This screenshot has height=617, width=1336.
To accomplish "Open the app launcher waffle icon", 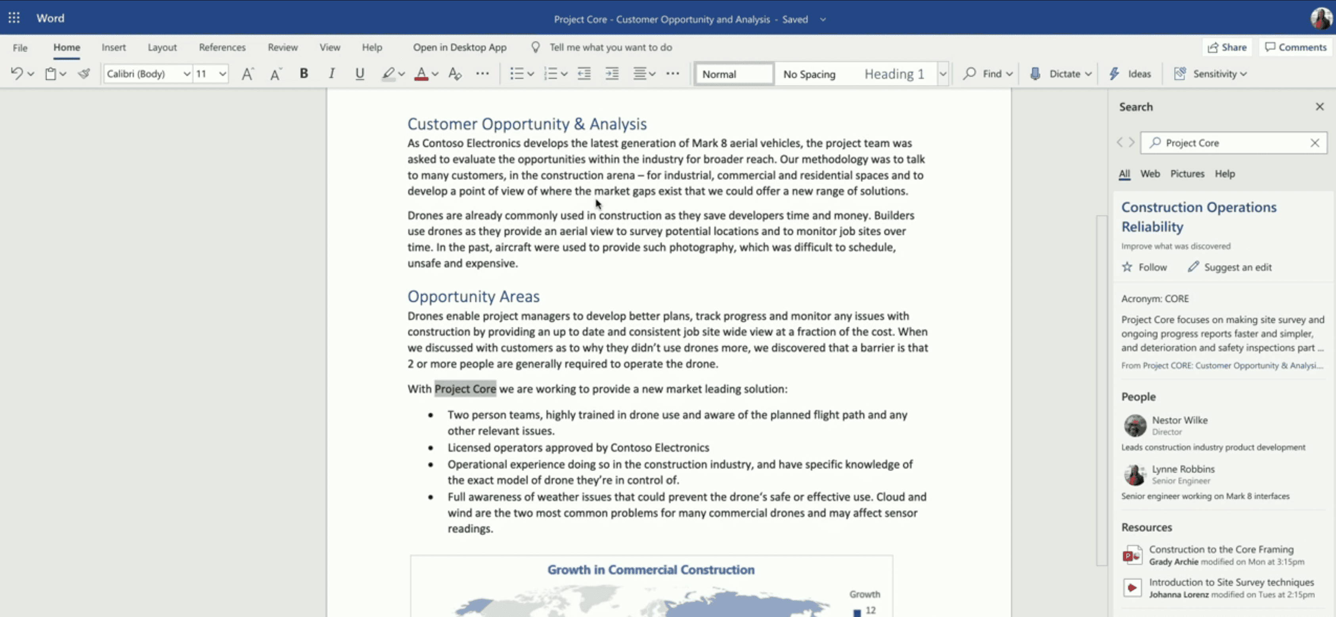I will coord(14,18).
